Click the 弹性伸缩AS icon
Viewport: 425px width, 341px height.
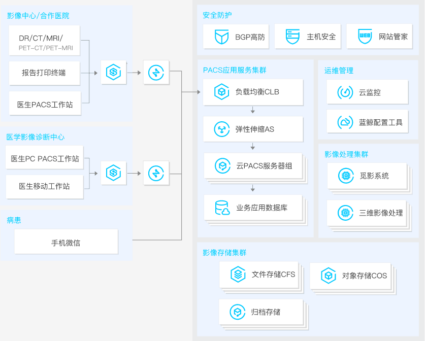pos(221,129)
